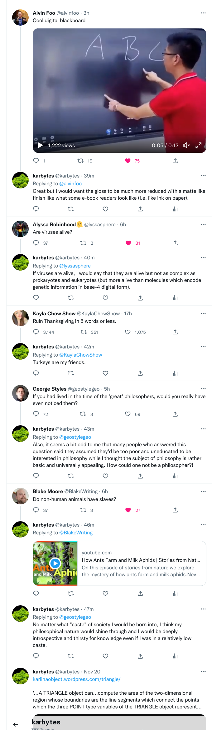Retweet Alvin Foo's blackboard tweet

click(x=80, y=161)
